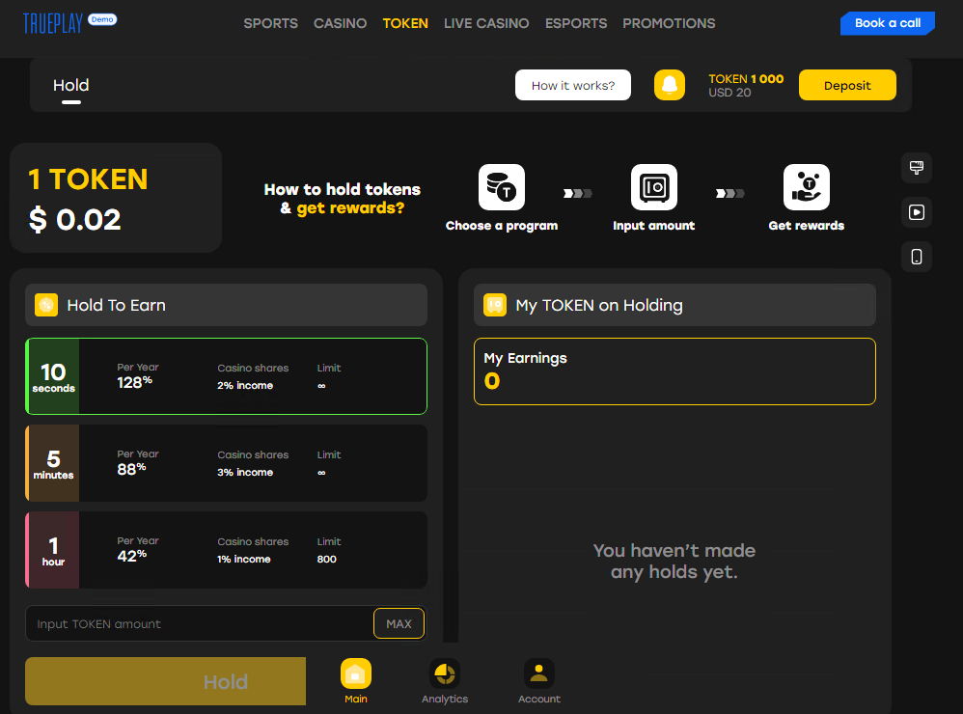The width and height of the screenshot is (963, 714).
Task: Click the Choose a program coins icon
Action: tap(502, 187)
